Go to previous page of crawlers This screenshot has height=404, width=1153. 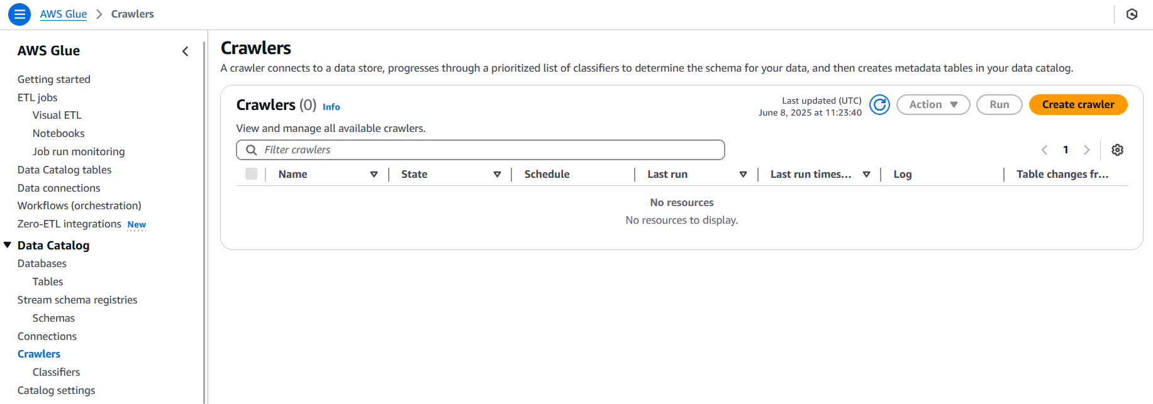(1044, 150)
